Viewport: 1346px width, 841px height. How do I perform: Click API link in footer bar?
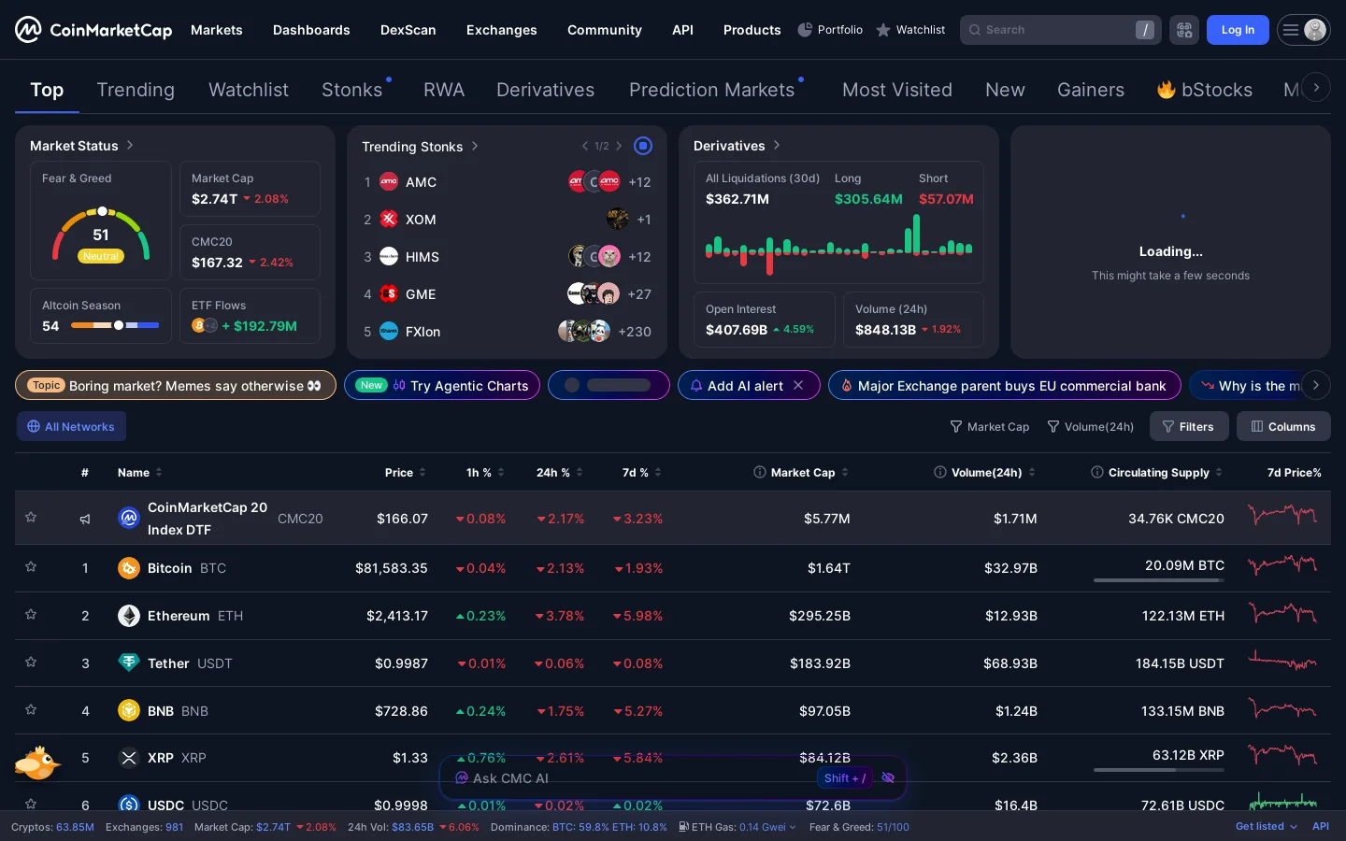[x=1321, y=827]
